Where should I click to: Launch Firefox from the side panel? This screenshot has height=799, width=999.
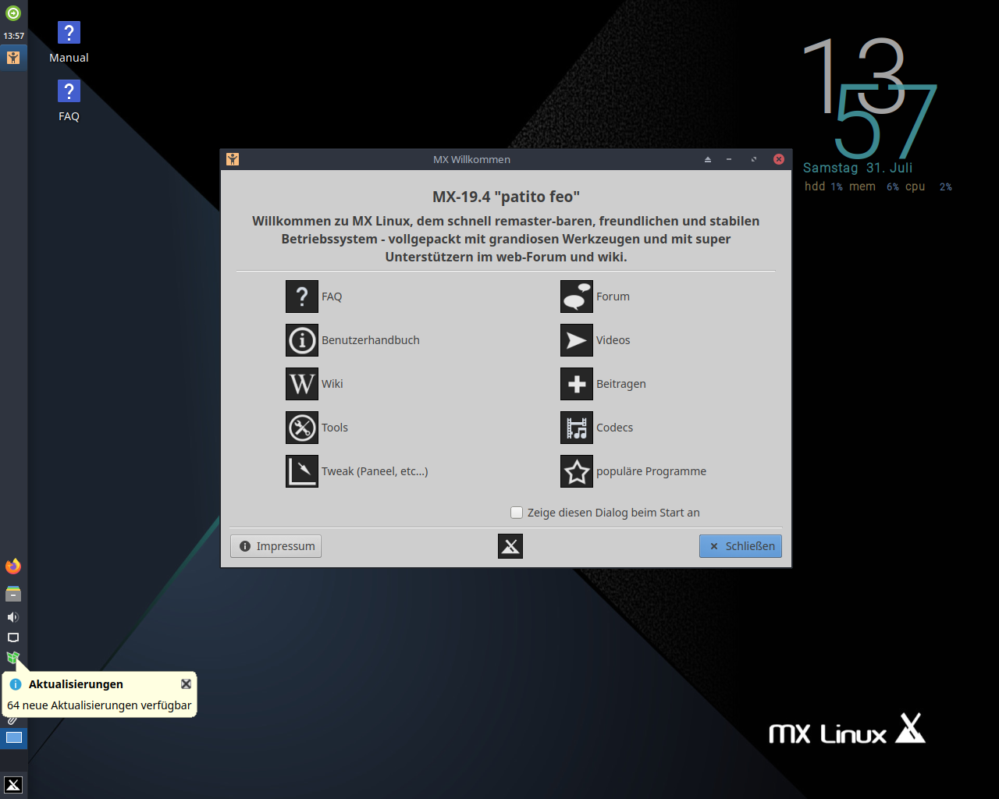tap(13, 566)
